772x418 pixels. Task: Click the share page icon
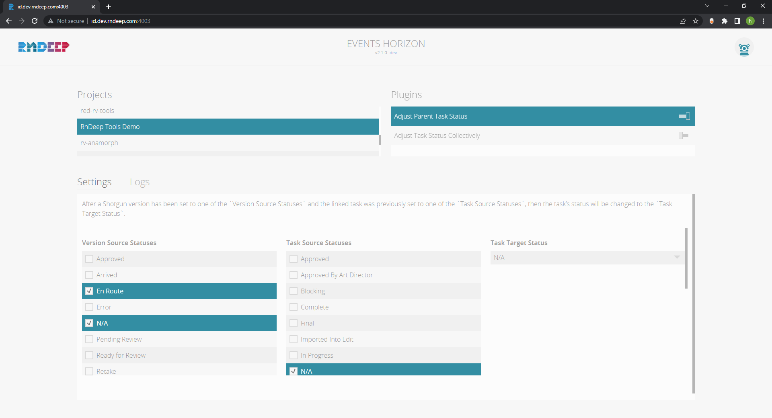683,21
